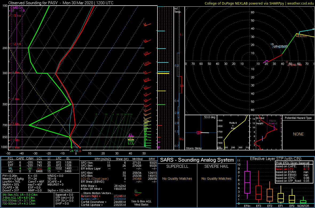Click the SHIP = 0.0 value

[x=63, y=203]
